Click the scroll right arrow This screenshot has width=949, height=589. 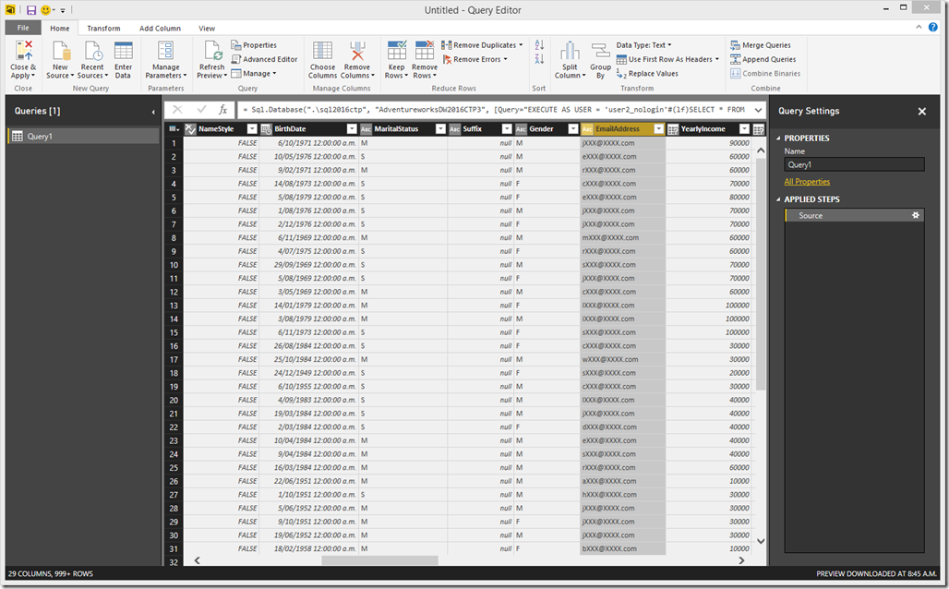coord(742,560)
